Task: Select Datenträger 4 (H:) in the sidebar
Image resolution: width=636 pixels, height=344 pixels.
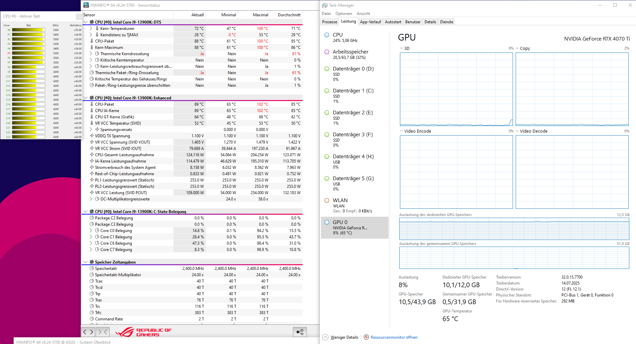Action: point(354,162)
